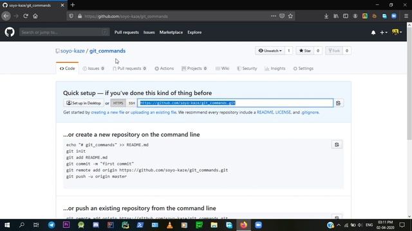Open a new browser tab
Viewport: 412px width, 231px height.
[x=73, y=5]
